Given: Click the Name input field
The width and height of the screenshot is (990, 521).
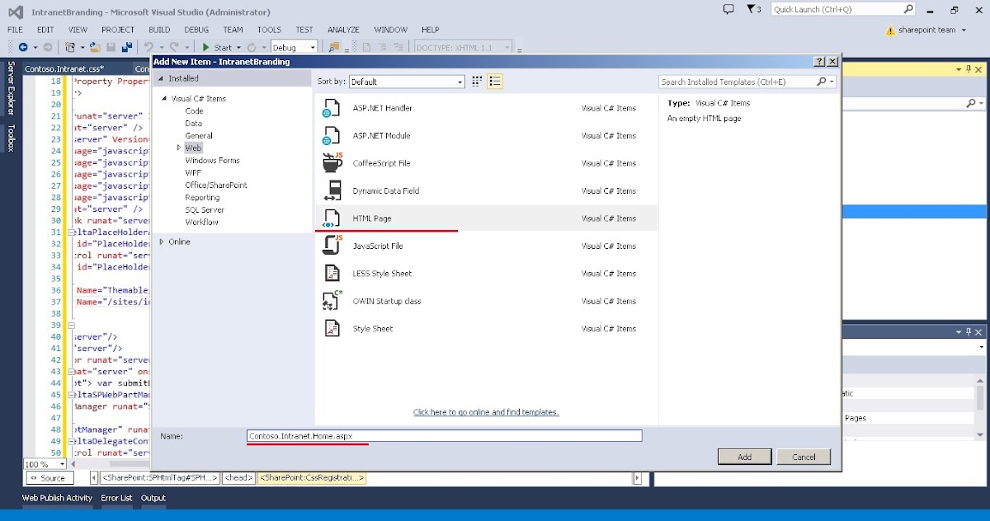Looking at the screenshot, I should (444, 436).
